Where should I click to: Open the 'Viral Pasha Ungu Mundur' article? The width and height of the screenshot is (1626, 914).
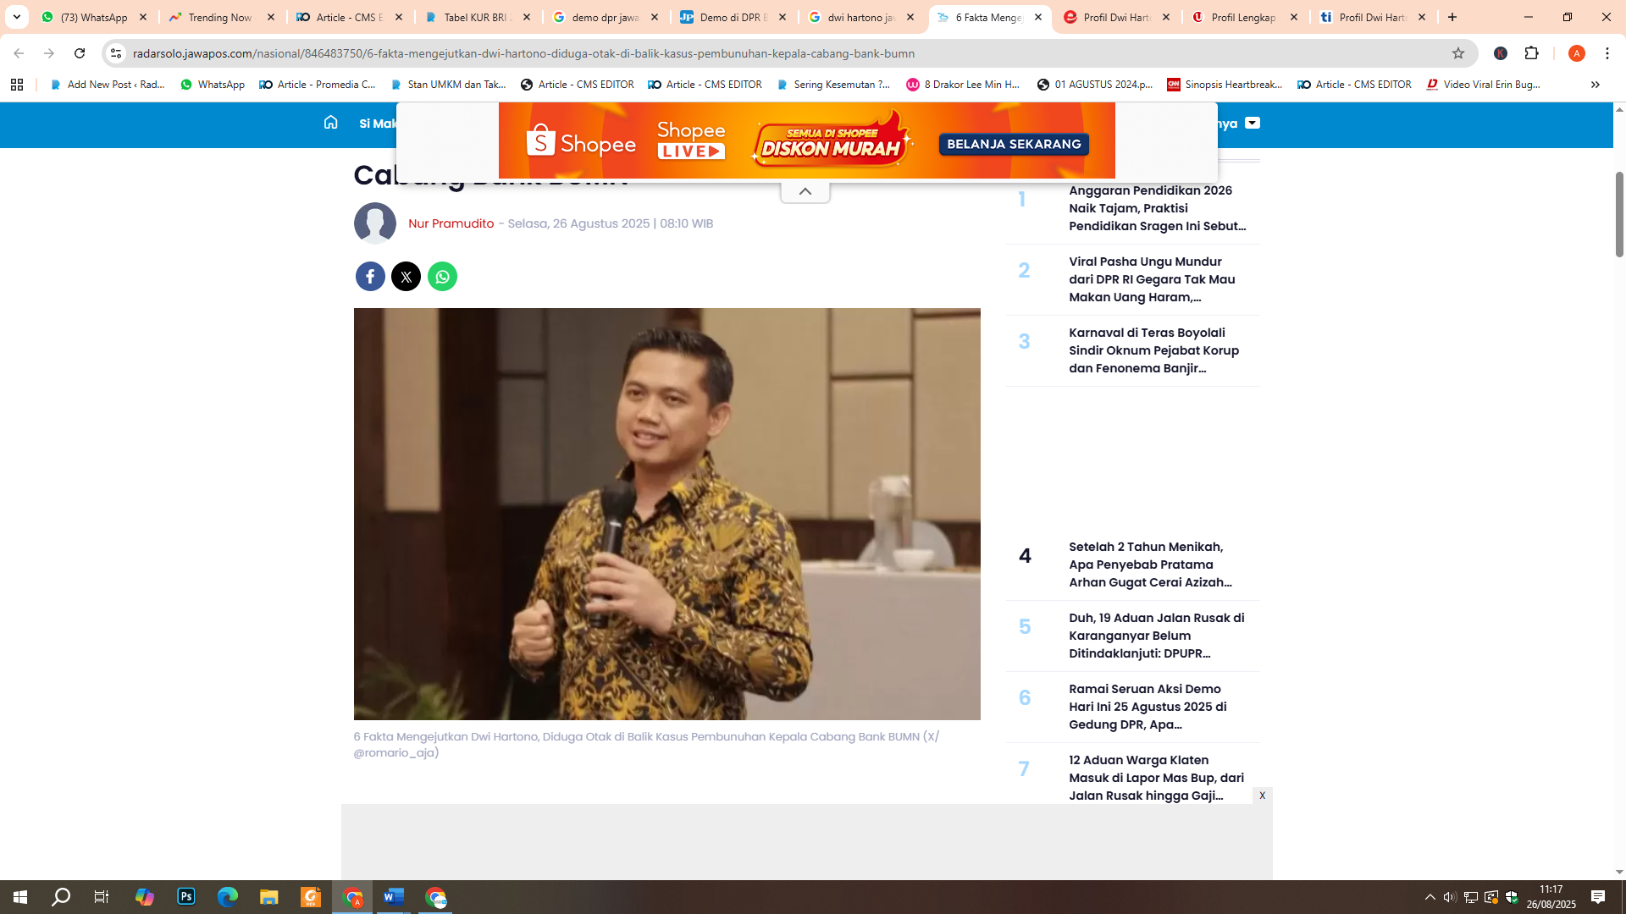[1152, 279]
